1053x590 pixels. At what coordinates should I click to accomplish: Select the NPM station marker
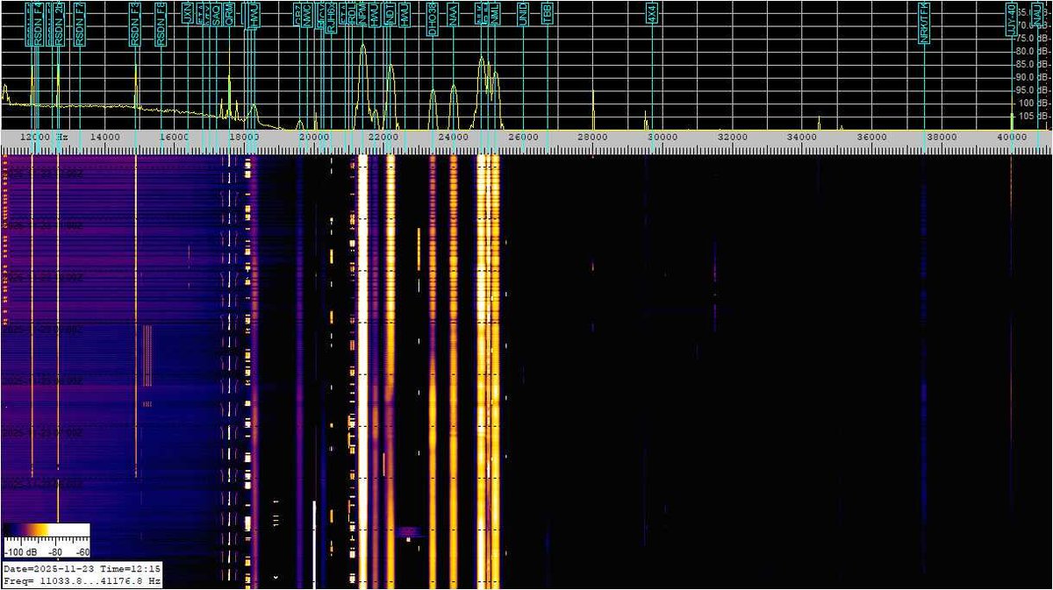coord(361,18)
